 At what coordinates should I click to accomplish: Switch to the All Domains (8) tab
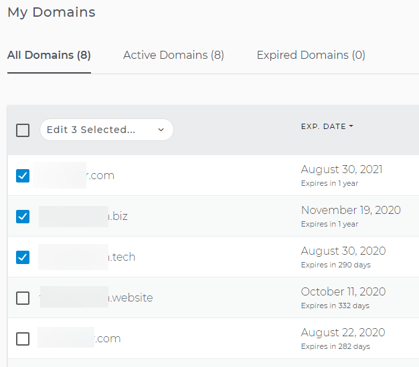point(49,55)
